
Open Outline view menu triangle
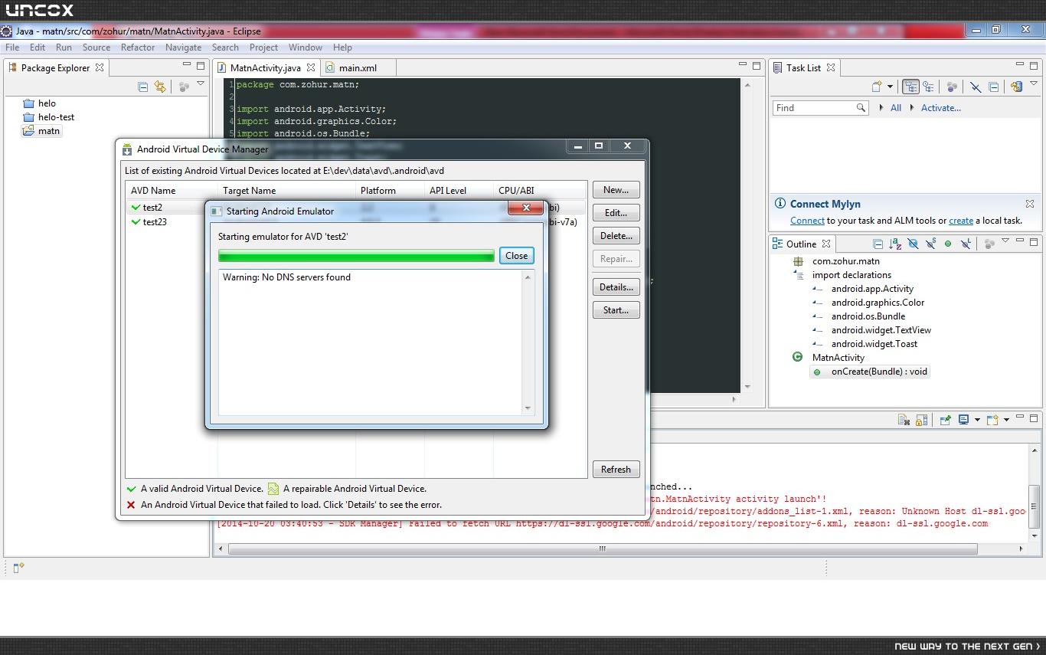coord(1005,241)
